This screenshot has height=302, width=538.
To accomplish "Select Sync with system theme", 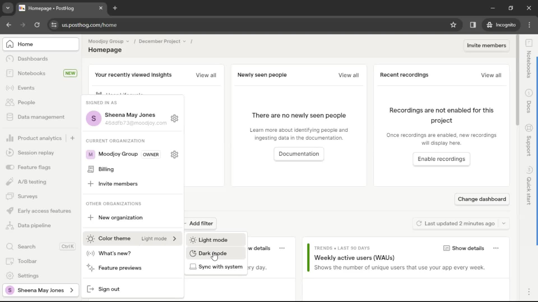I will click(x=216, y=267).
